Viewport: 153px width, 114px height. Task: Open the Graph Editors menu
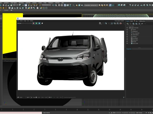pos(14,3)
